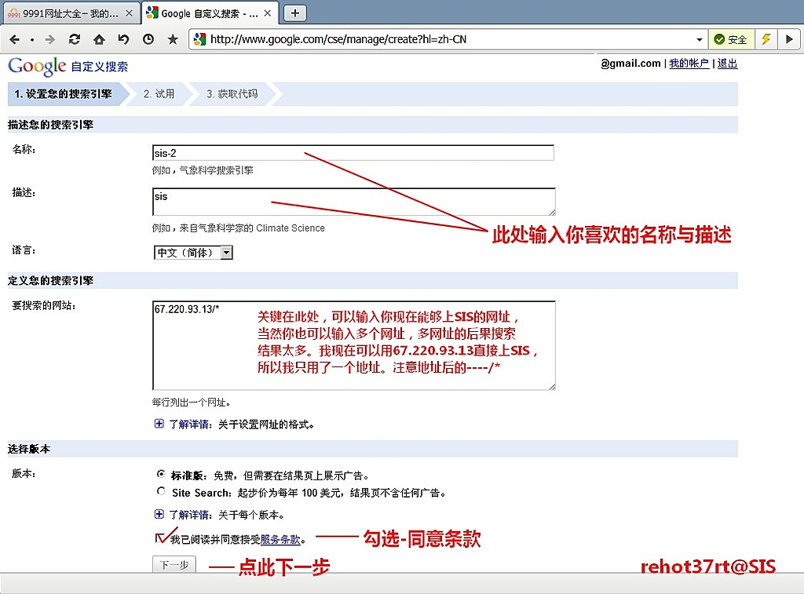Click the 例如，气象科学搜索引擎 hint text
This screenshot has height=594, width=804.
click(x=203, y=170)
